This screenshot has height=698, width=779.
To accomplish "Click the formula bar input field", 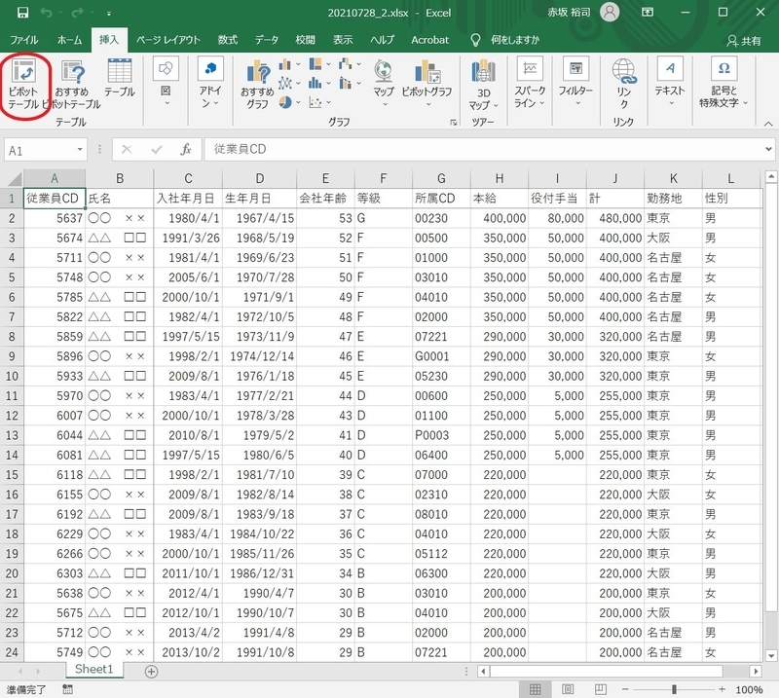I will tap(484, 149).
